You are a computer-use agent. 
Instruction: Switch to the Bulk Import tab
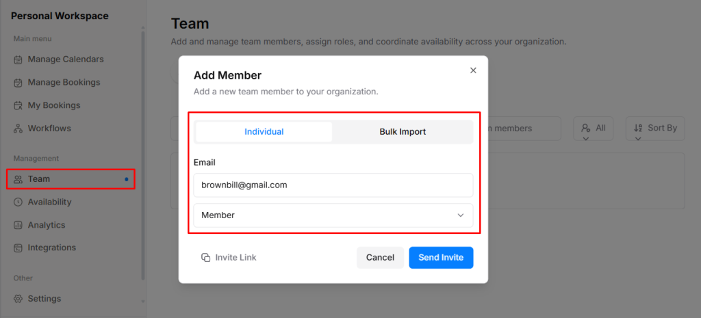coord(403,132)
